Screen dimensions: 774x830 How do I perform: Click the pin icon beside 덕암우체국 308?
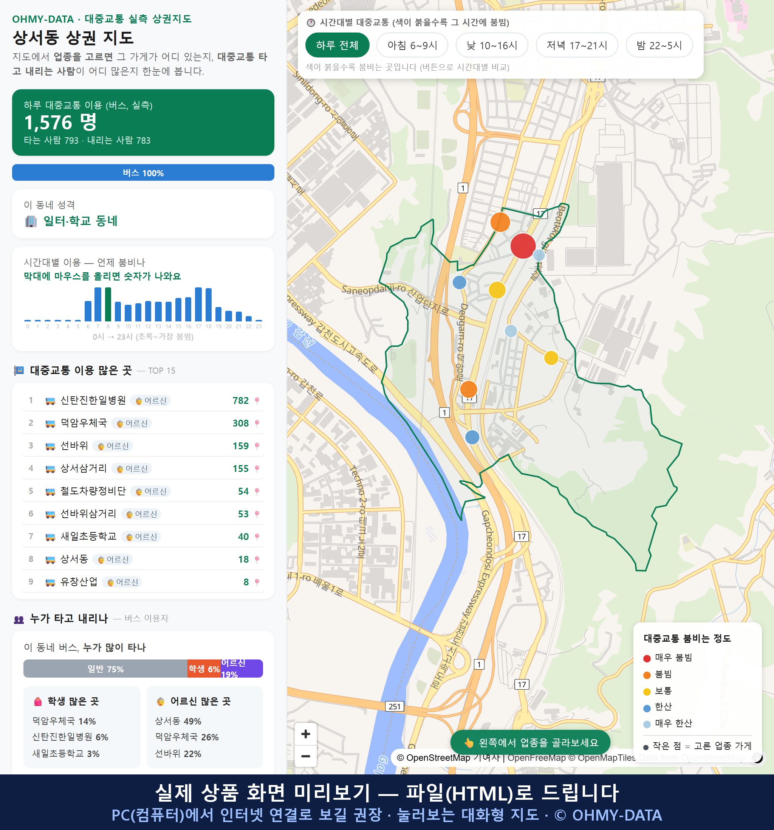coord(257,424)
